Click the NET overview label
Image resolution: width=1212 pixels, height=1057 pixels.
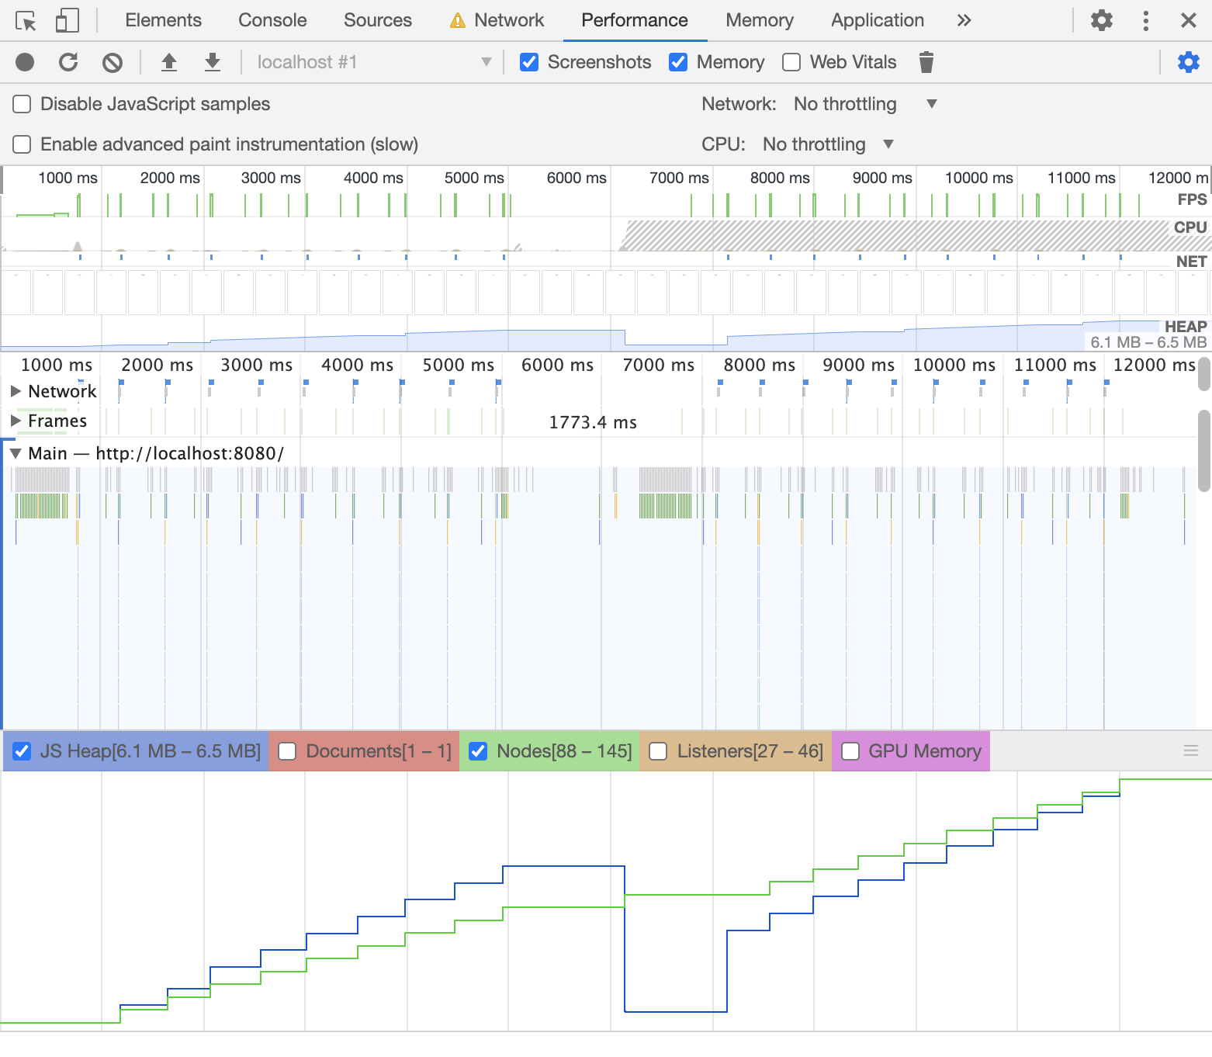click(x=1191, y=262)
